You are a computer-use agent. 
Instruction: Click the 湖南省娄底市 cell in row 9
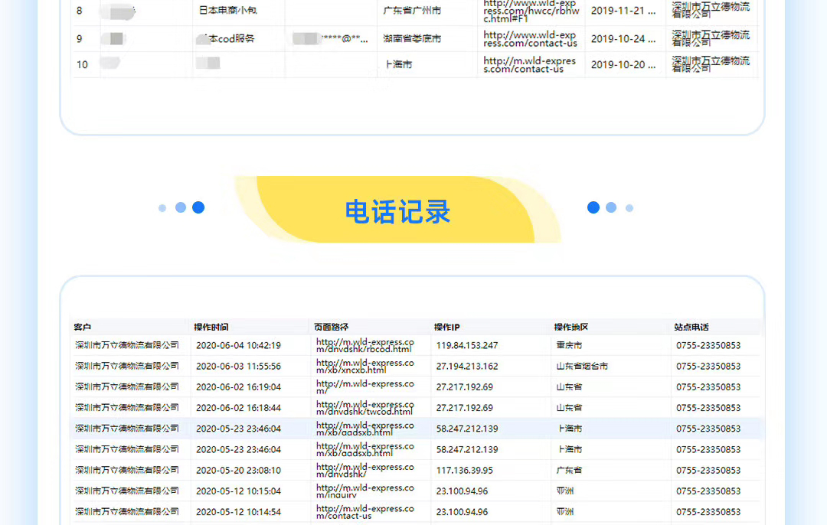(412, 38)
